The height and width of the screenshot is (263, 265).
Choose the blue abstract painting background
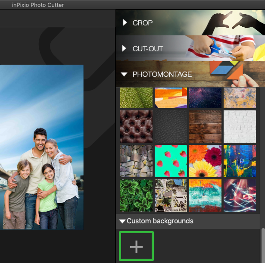[x=240, y=161]
